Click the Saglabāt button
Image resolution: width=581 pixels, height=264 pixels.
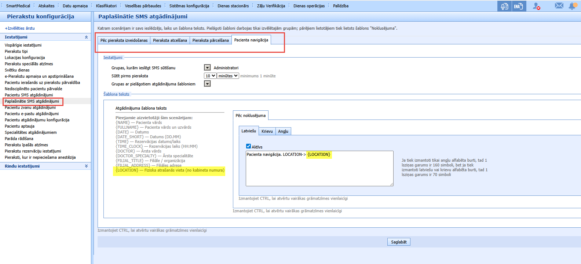point(399,242)
